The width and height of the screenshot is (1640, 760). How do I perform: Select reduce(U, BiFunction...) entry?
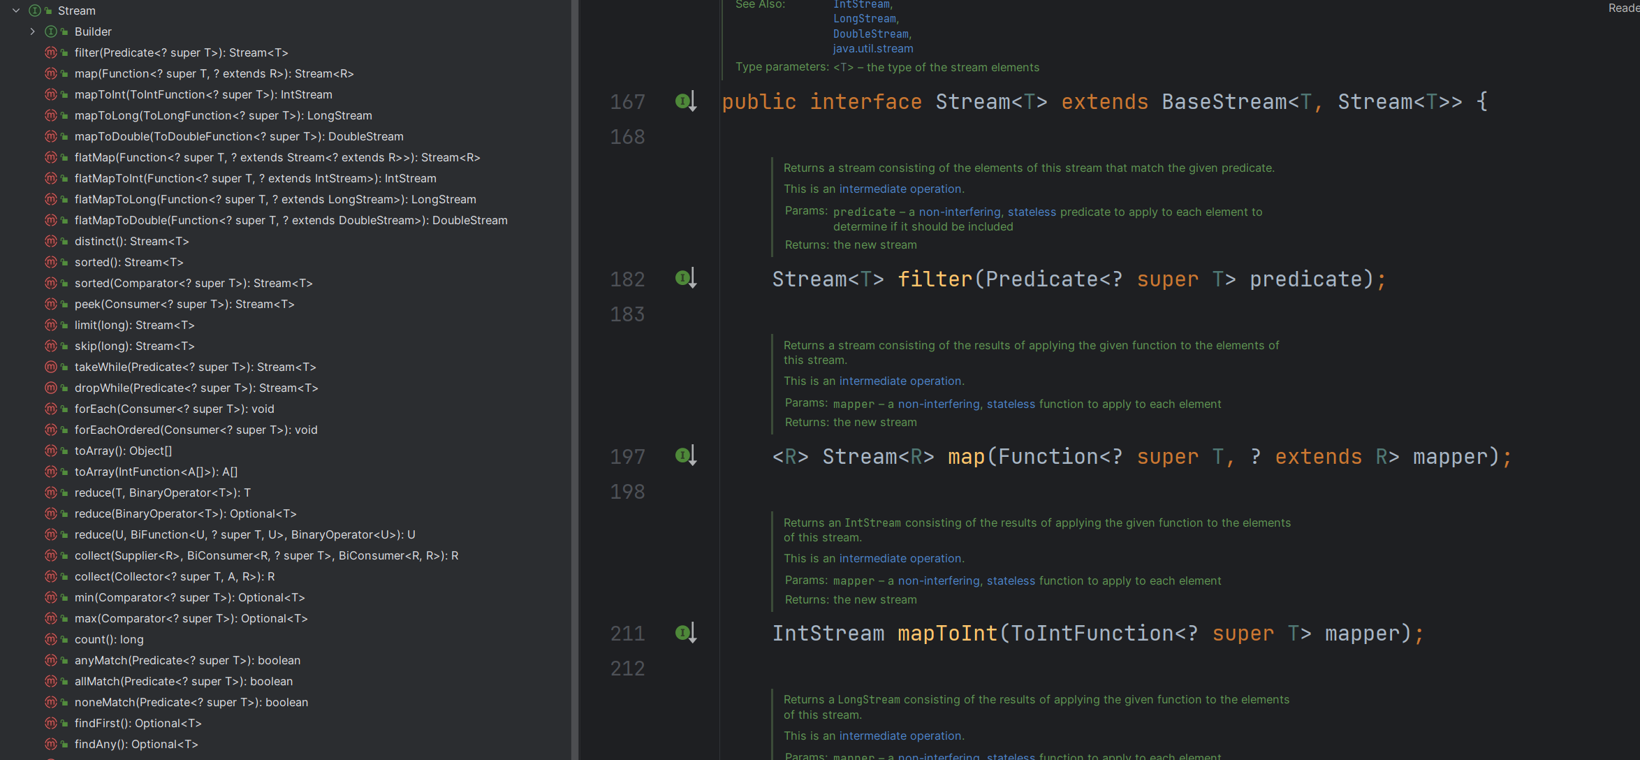(x=244, y=534)
